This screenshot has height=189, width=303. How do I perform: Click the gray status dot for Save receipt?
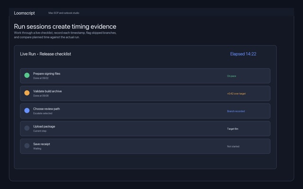click(x=27, y=146)
